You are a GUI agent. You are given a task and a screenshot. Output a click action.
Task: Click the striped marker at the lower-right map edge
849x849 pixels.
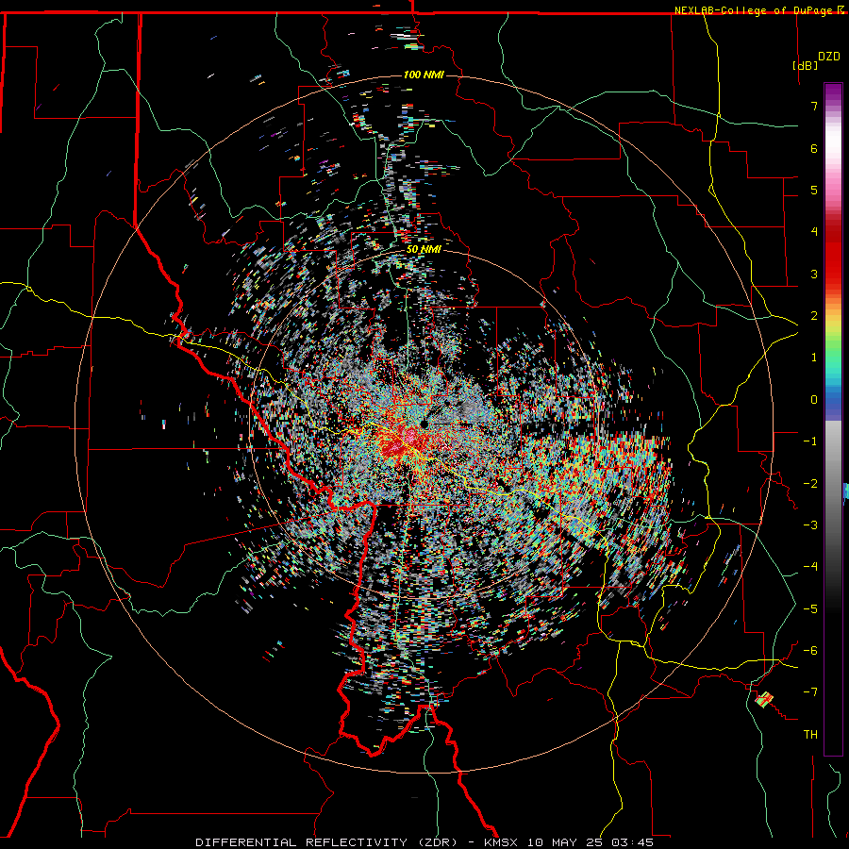click(x=764, y=700)
